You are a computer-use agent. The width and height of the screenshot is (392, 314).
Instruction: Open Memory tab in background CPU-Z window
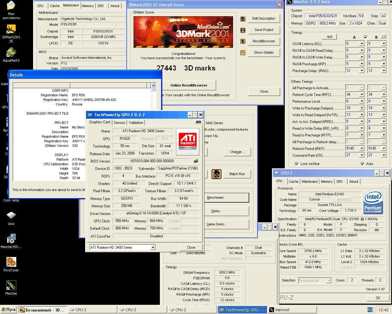pos(88,6)
